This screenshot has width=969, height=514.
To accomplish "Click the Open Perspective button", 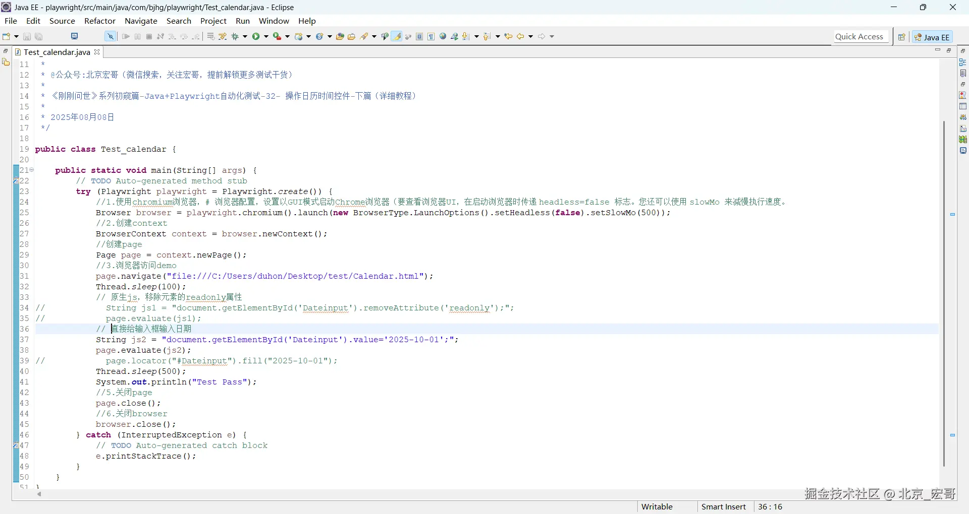I will tap(902, 37).
